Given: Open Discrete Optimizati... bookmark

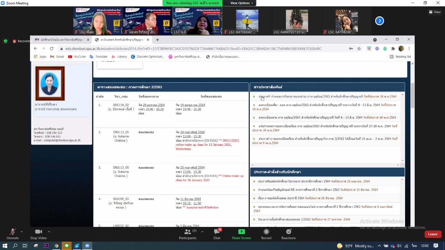Looking at the screenshot, I should coord(148,57).
